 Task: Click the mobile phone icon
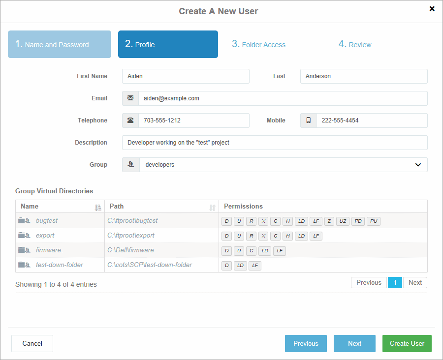coord(308,120)
